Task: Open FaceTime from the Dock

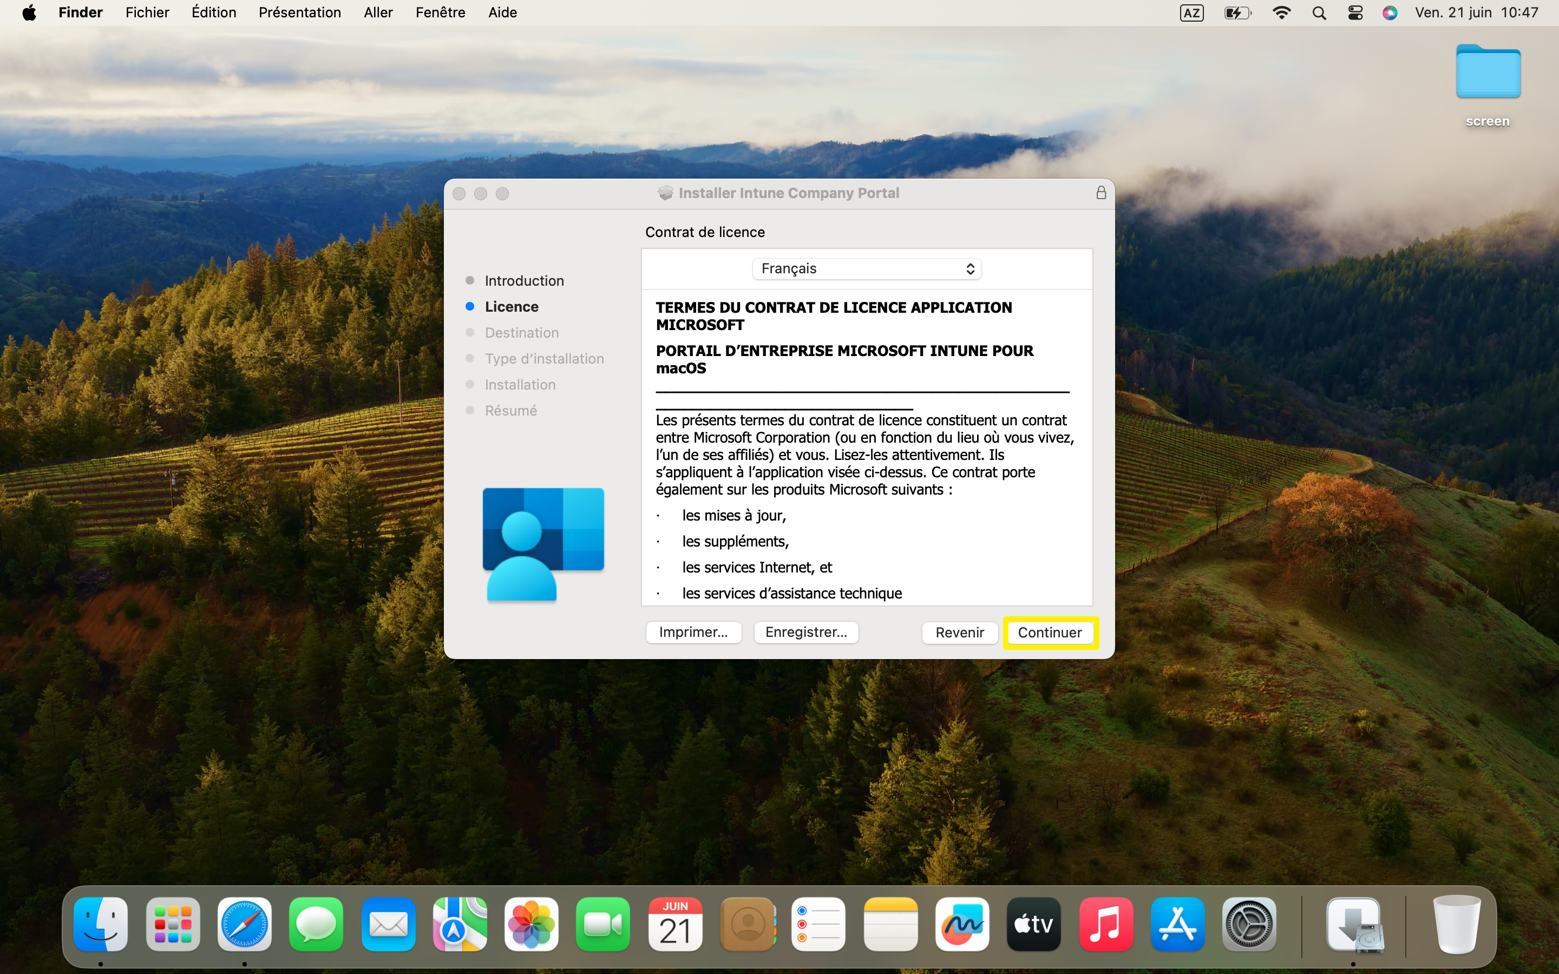Action: click(604, 924)
